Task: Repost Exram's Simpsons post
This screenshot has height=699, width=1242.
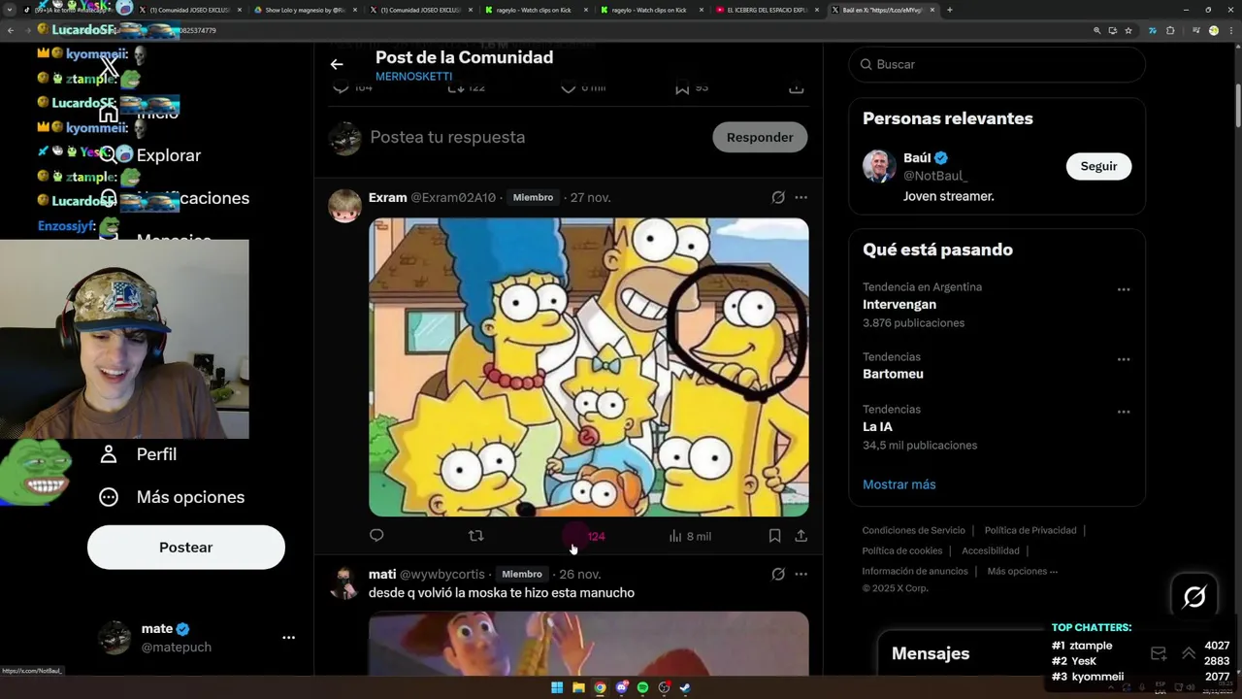Action: click(475, 536)
